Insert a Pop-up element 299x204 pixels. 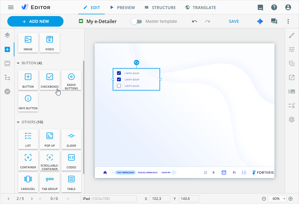pos(50,139)
